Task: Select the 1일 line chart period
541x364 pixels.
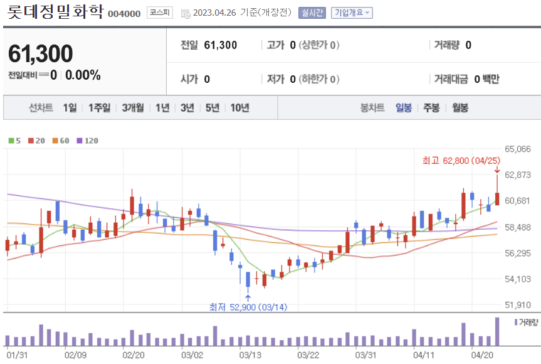Action: click(x=70, y=108)
